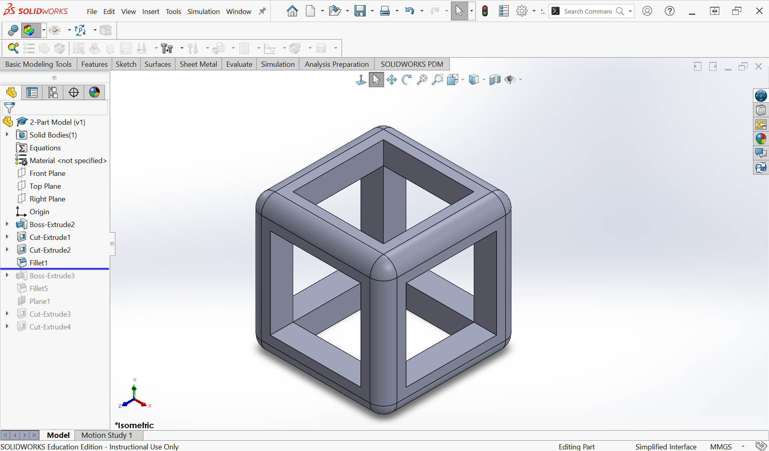
Task: Click the Home icon in toolbar
Action: tap(292, 11)
